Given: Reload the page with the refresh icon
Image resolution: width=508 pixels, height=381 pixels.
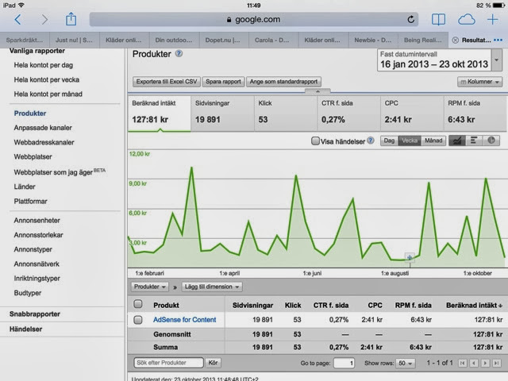Looking at the screenshot, I should (x=411, y=19).
